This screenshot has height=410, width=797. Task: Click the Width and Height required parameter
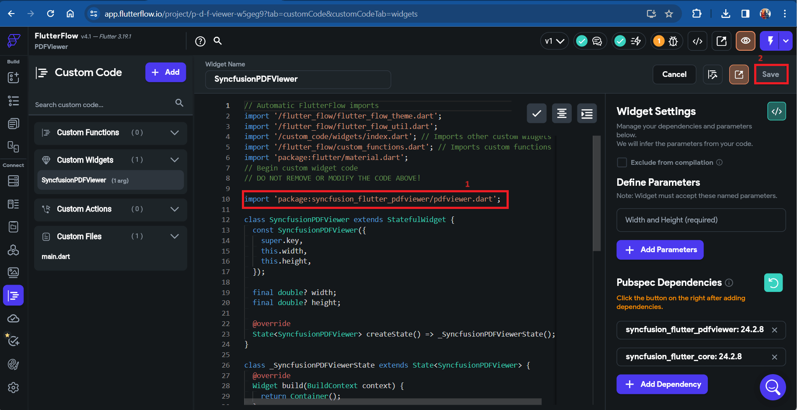click(x=701, y=220)
